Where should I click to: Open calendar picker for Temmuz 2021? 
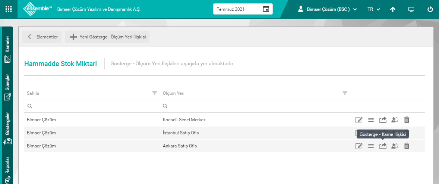click(266, 9)
